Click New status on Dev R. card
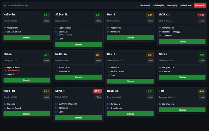 [150, 61]
